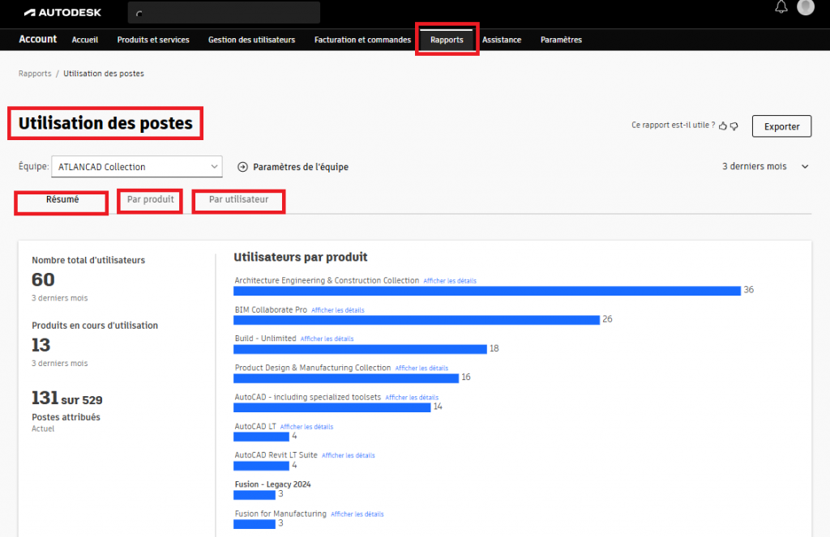Open the notifications bell
Screen dimensions: 830x537
click(781, 7)
